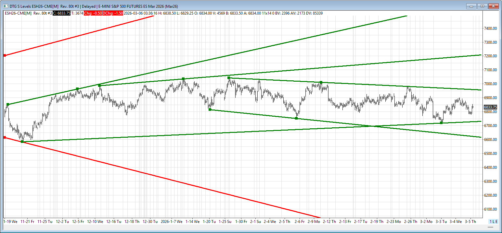Grab green anchor at 11-21 Fr low
502x233 pixels.
[22, 142]
